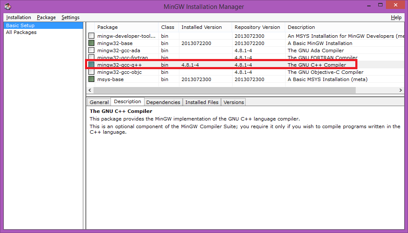Screen dimensions: 408x233
Task: Click the horizontal scrollbar left arrow
Action: click(x=90, y=90)
